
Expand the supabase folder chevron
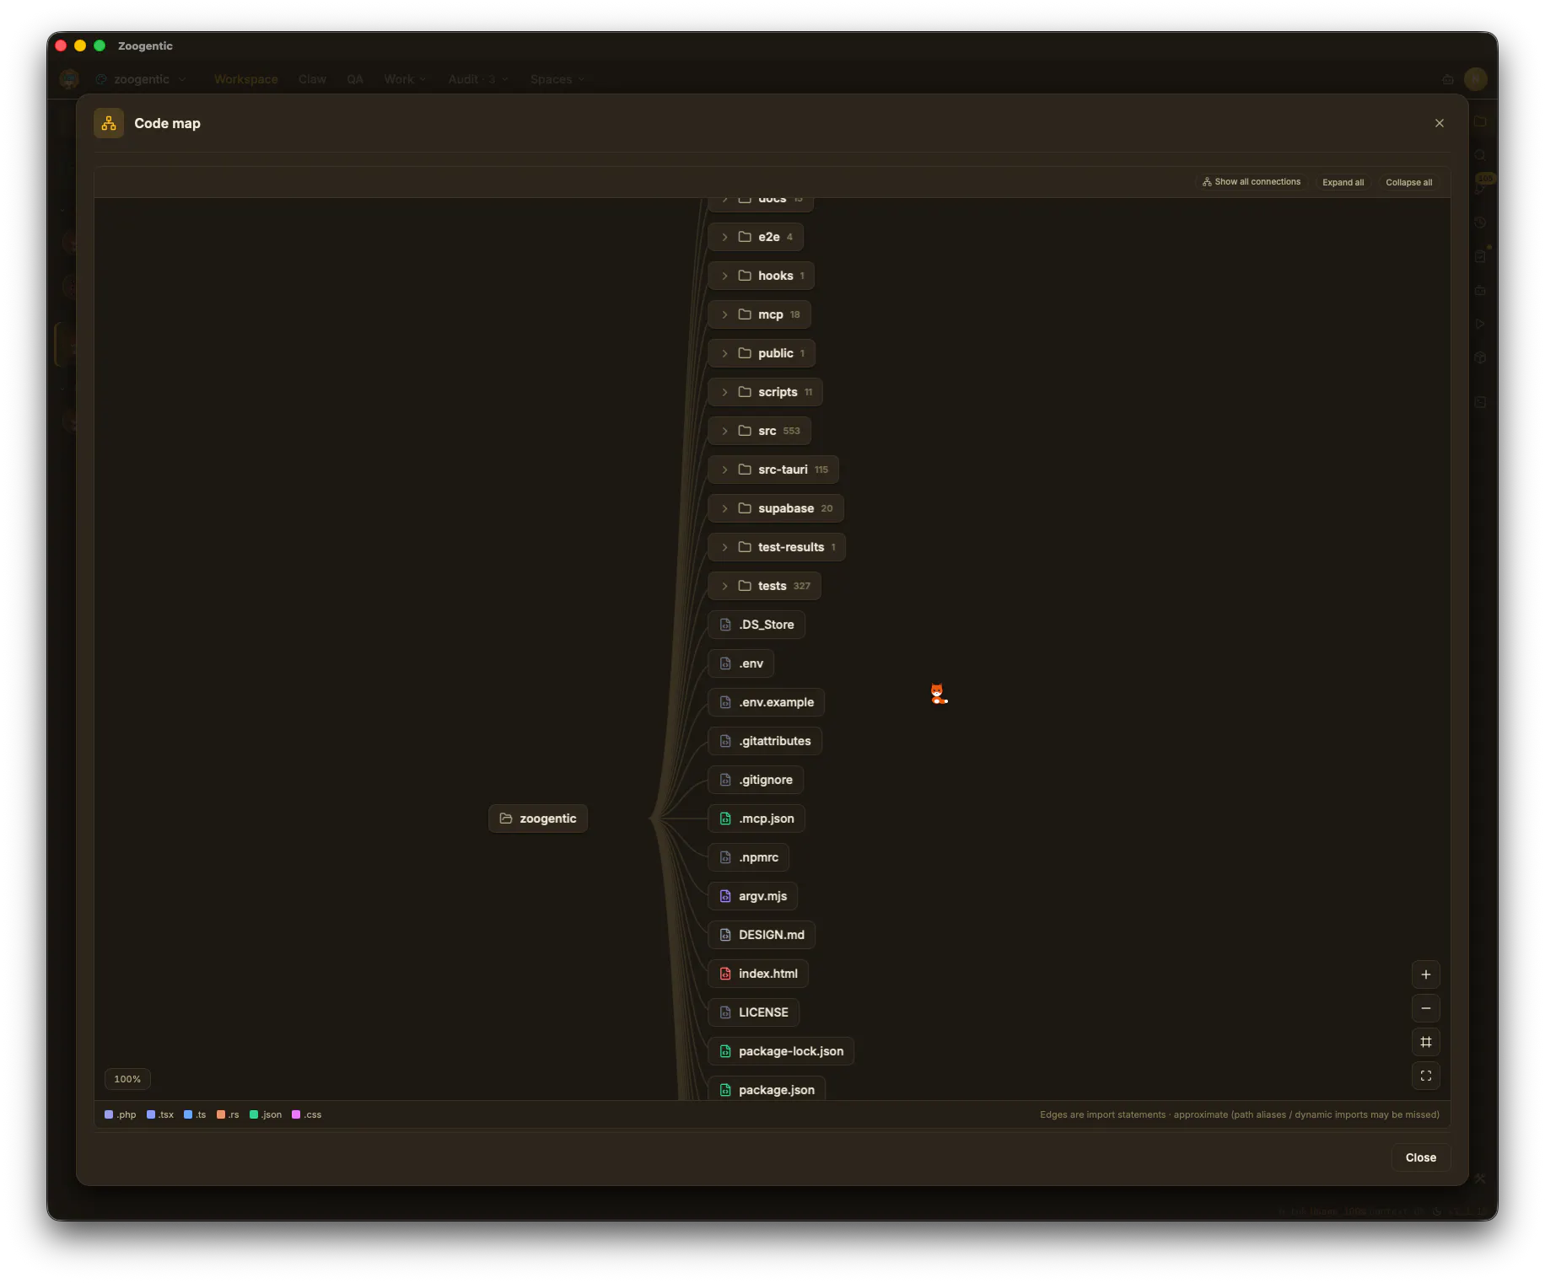[x=724, y=508]
